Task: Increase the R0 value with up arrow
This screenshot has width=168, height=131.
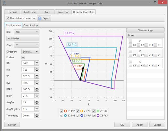Action: coord(37,82)
